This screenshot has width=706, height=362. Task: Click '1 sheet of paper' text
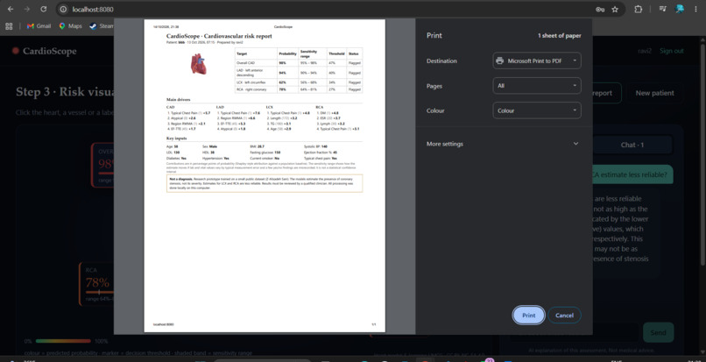pyautogui.click(x=559, y=36)
